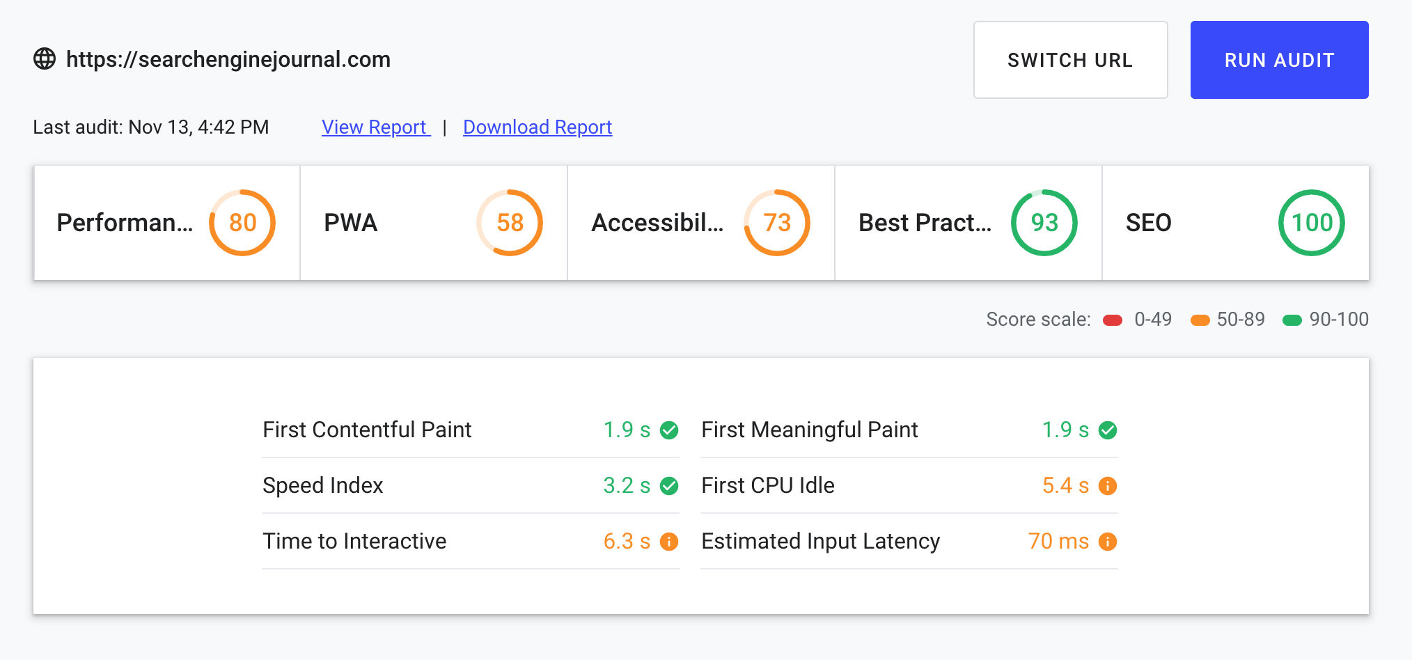Click the orange 50-89 score scale swatch
The width and height of the screenshot is (1412, 660).
1200,320
